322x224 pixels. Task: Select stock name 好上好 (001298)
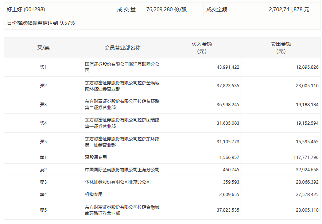26,9
